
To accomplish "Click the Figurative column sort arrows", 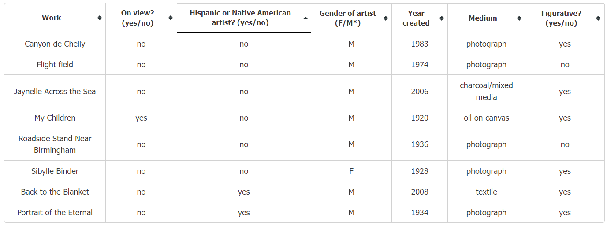I will (x=598, y=18).
